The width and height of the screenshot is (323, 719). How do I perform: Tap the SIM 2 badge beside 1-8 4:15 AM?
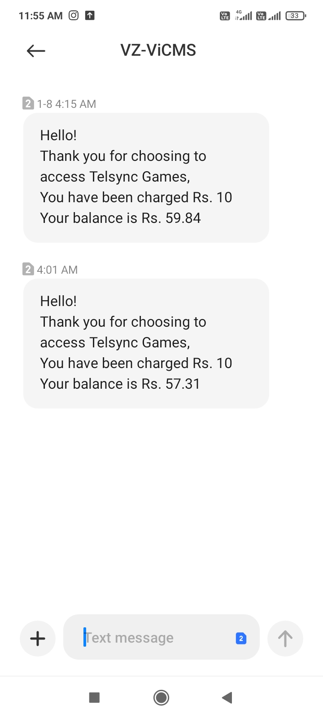pos(28,104)
